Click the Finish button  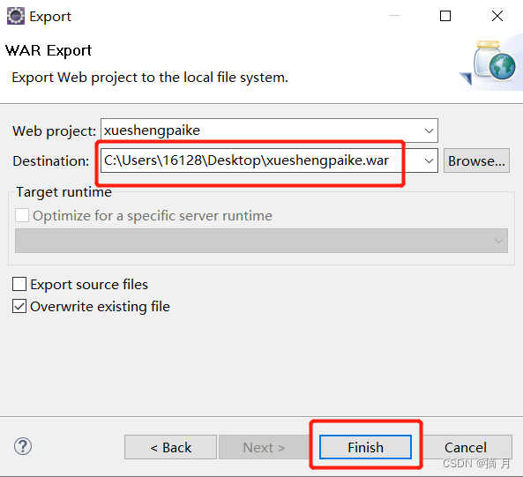pyautogui.click(x=365, y=447)
